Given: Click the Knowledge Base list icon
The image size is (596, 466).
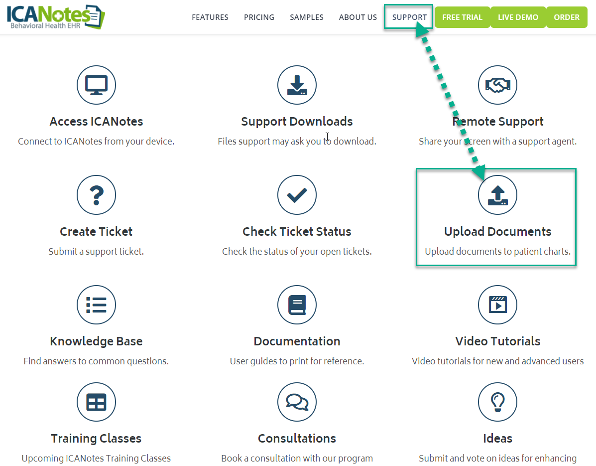Looking at the screenshot, I should point(96,305).
